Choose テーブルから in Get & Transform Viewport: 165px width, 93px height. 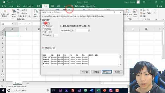tap(22, 13)
